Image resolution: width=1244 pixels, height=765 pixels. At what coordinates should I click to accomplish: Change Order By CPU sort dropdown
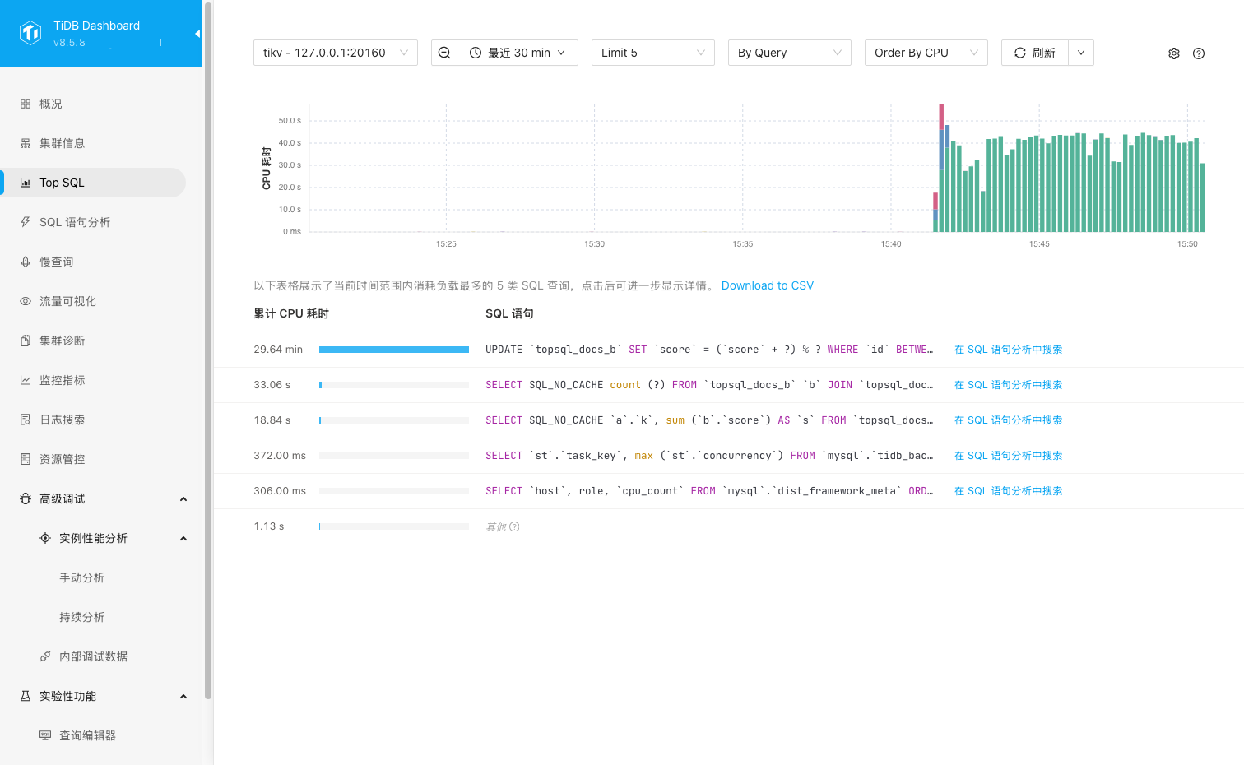coord(926,53)
